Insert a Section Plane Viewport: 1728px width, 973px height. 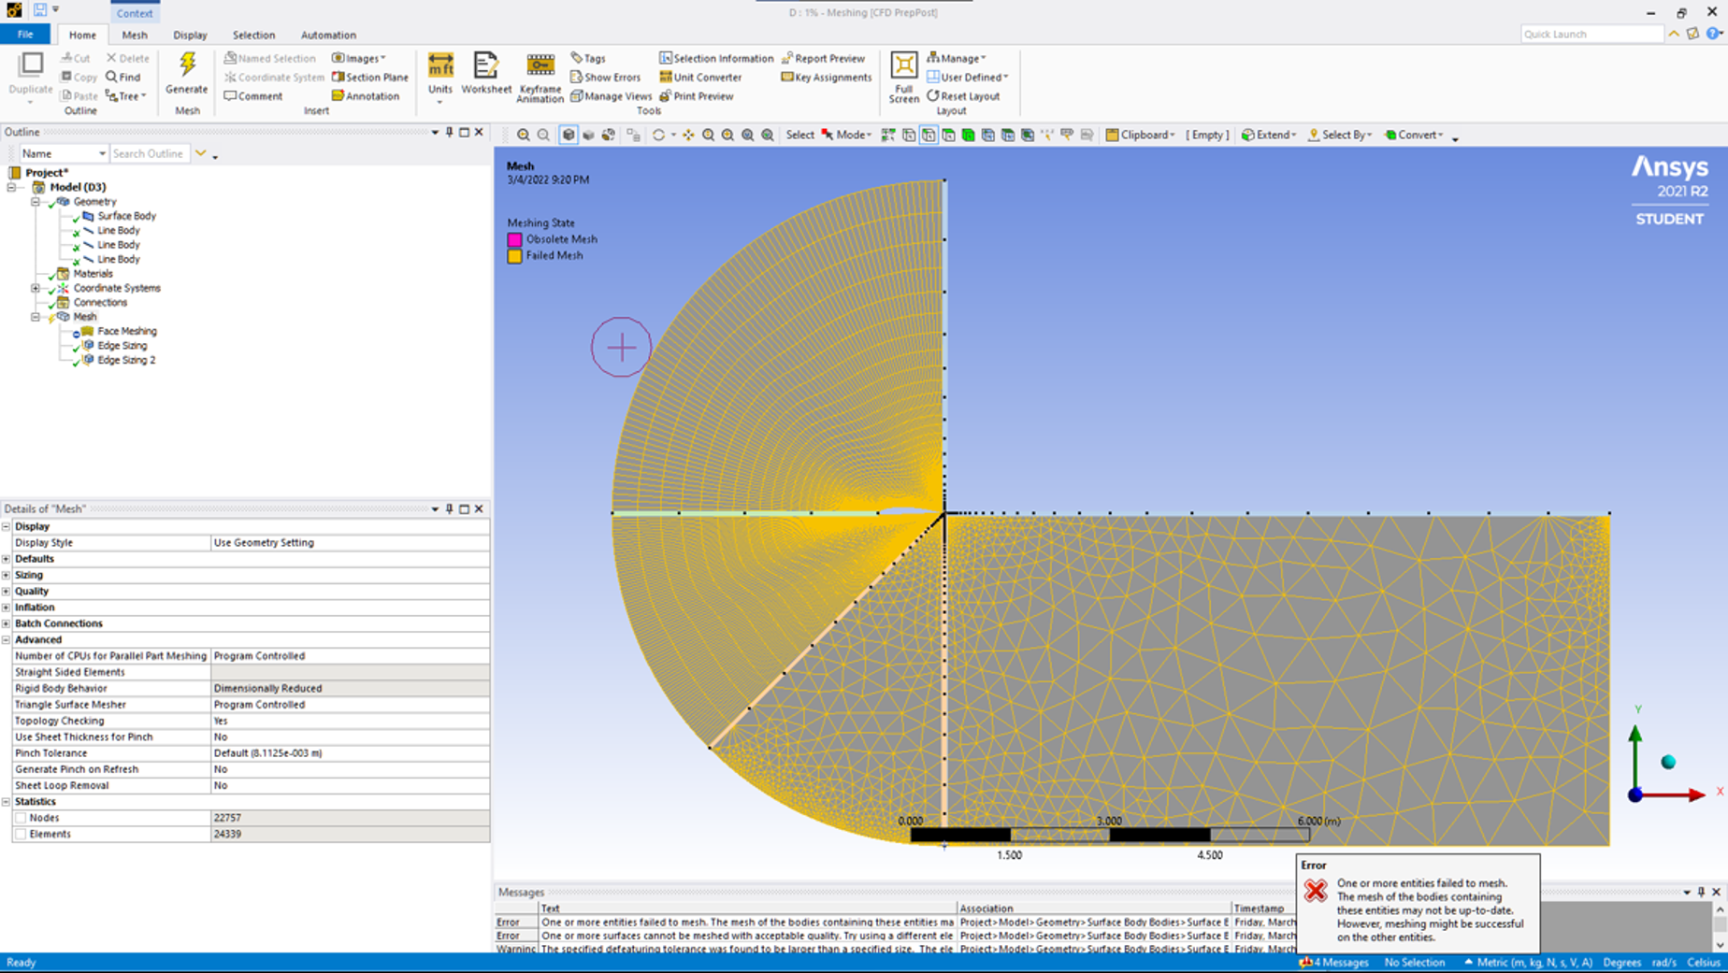pos(370,78)
